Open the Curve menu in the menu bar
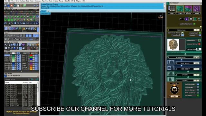 (x=17, y=1)
